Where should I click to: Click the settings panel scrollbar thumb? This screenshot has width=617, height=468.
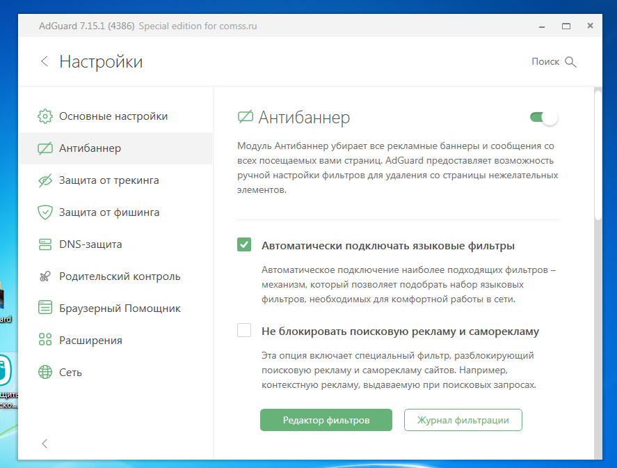coord(598,155)
